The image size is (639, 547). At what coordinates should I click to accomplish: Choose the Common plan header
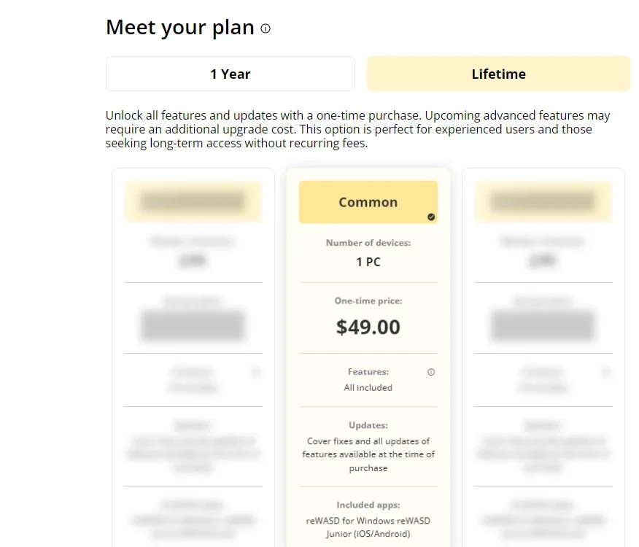tap(368, 202)
